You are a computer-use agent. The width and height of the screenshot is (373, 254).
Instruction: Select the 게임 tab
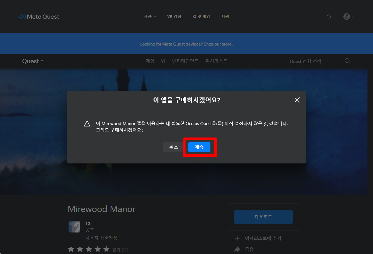[150, 61]
